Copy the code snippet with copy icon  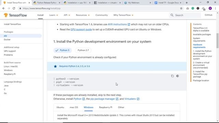coord(172,76)
